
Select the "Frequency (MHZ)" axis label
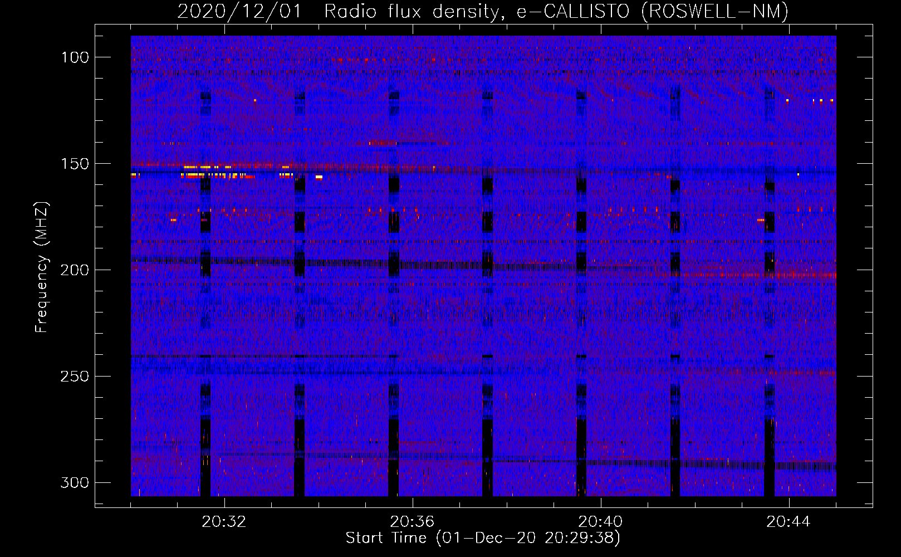click(42, 267)
